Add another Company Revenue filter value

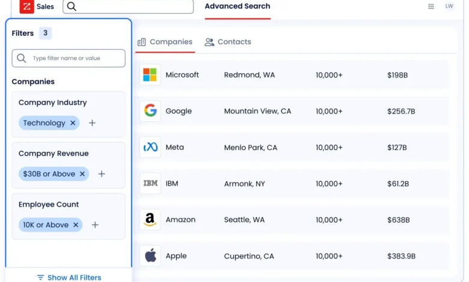[102, 174]
